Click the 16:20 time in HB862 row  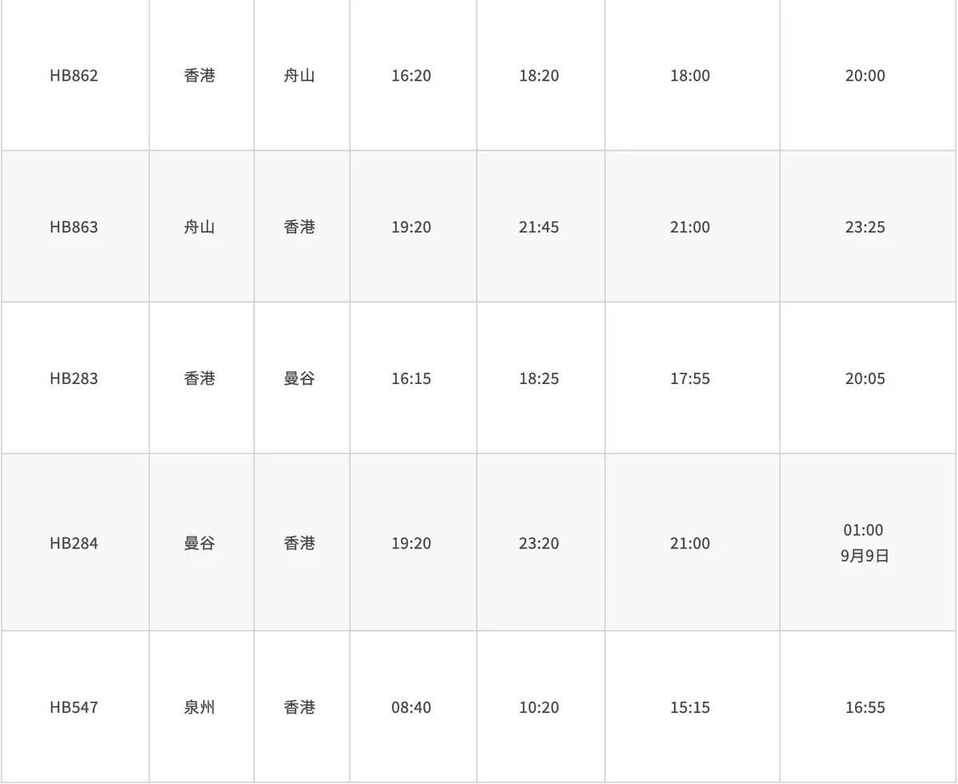[411, 76]
